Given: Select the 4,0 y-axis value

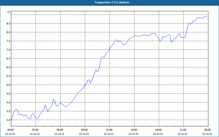Looking at the screenshot, I should (8, 102).
